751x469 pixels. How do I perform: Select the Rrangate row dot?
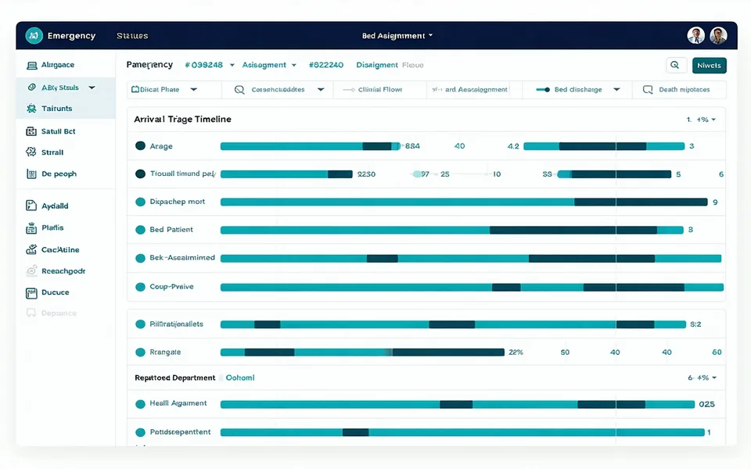coord(140,353)
